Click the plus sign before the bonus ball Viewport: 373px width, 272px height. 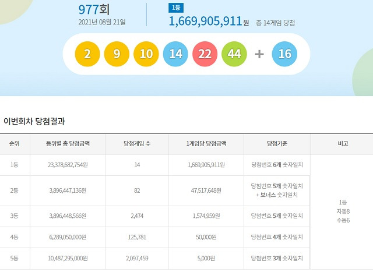[x=259, y=54]
